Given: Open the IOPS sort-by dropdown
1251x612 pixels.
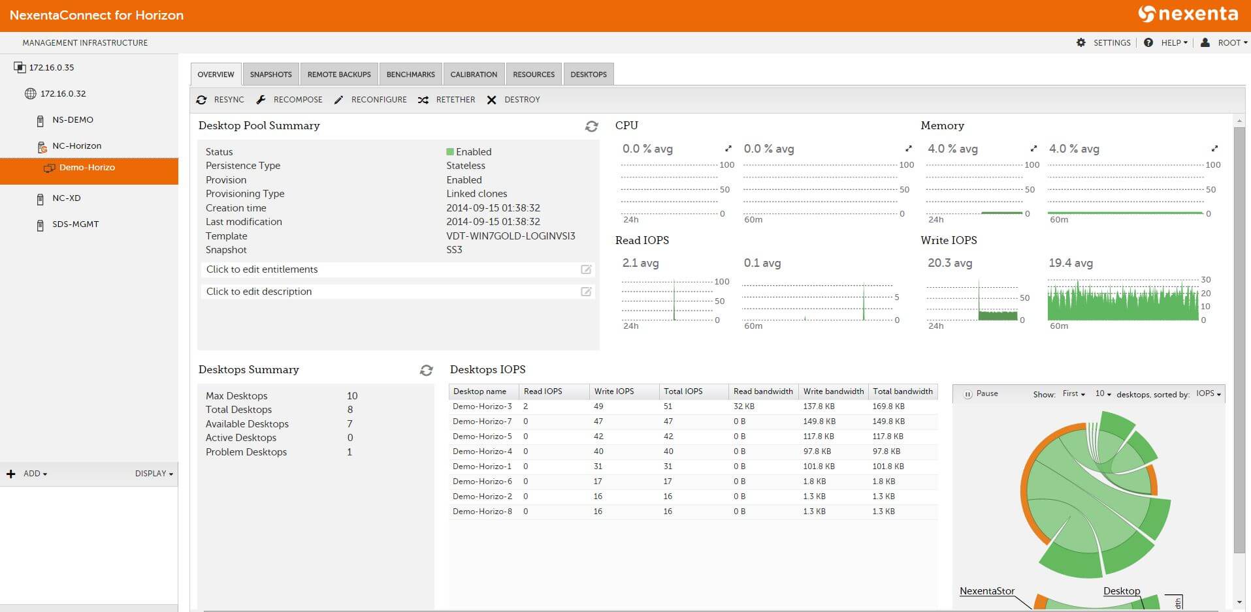Looking at the screenshot, I should coord(1208,394).
